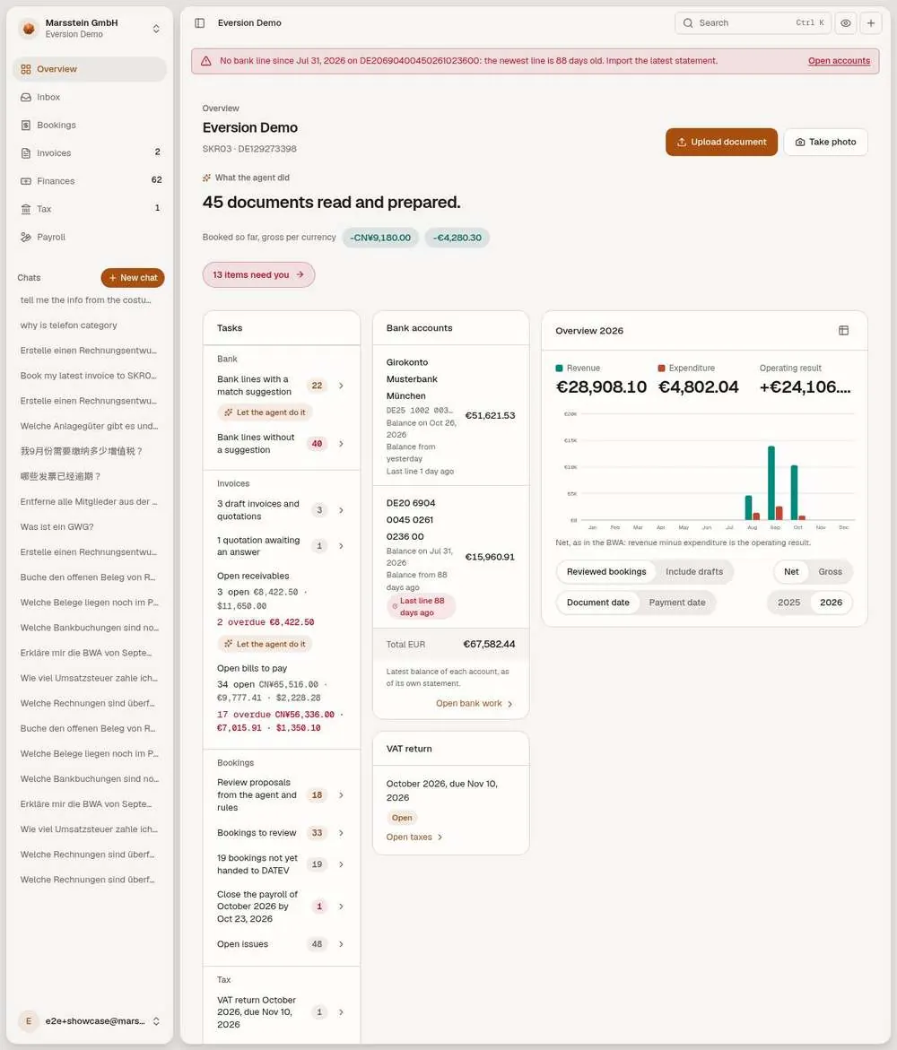Click Let the agent do it under Open receivables

tap(265, 644)
